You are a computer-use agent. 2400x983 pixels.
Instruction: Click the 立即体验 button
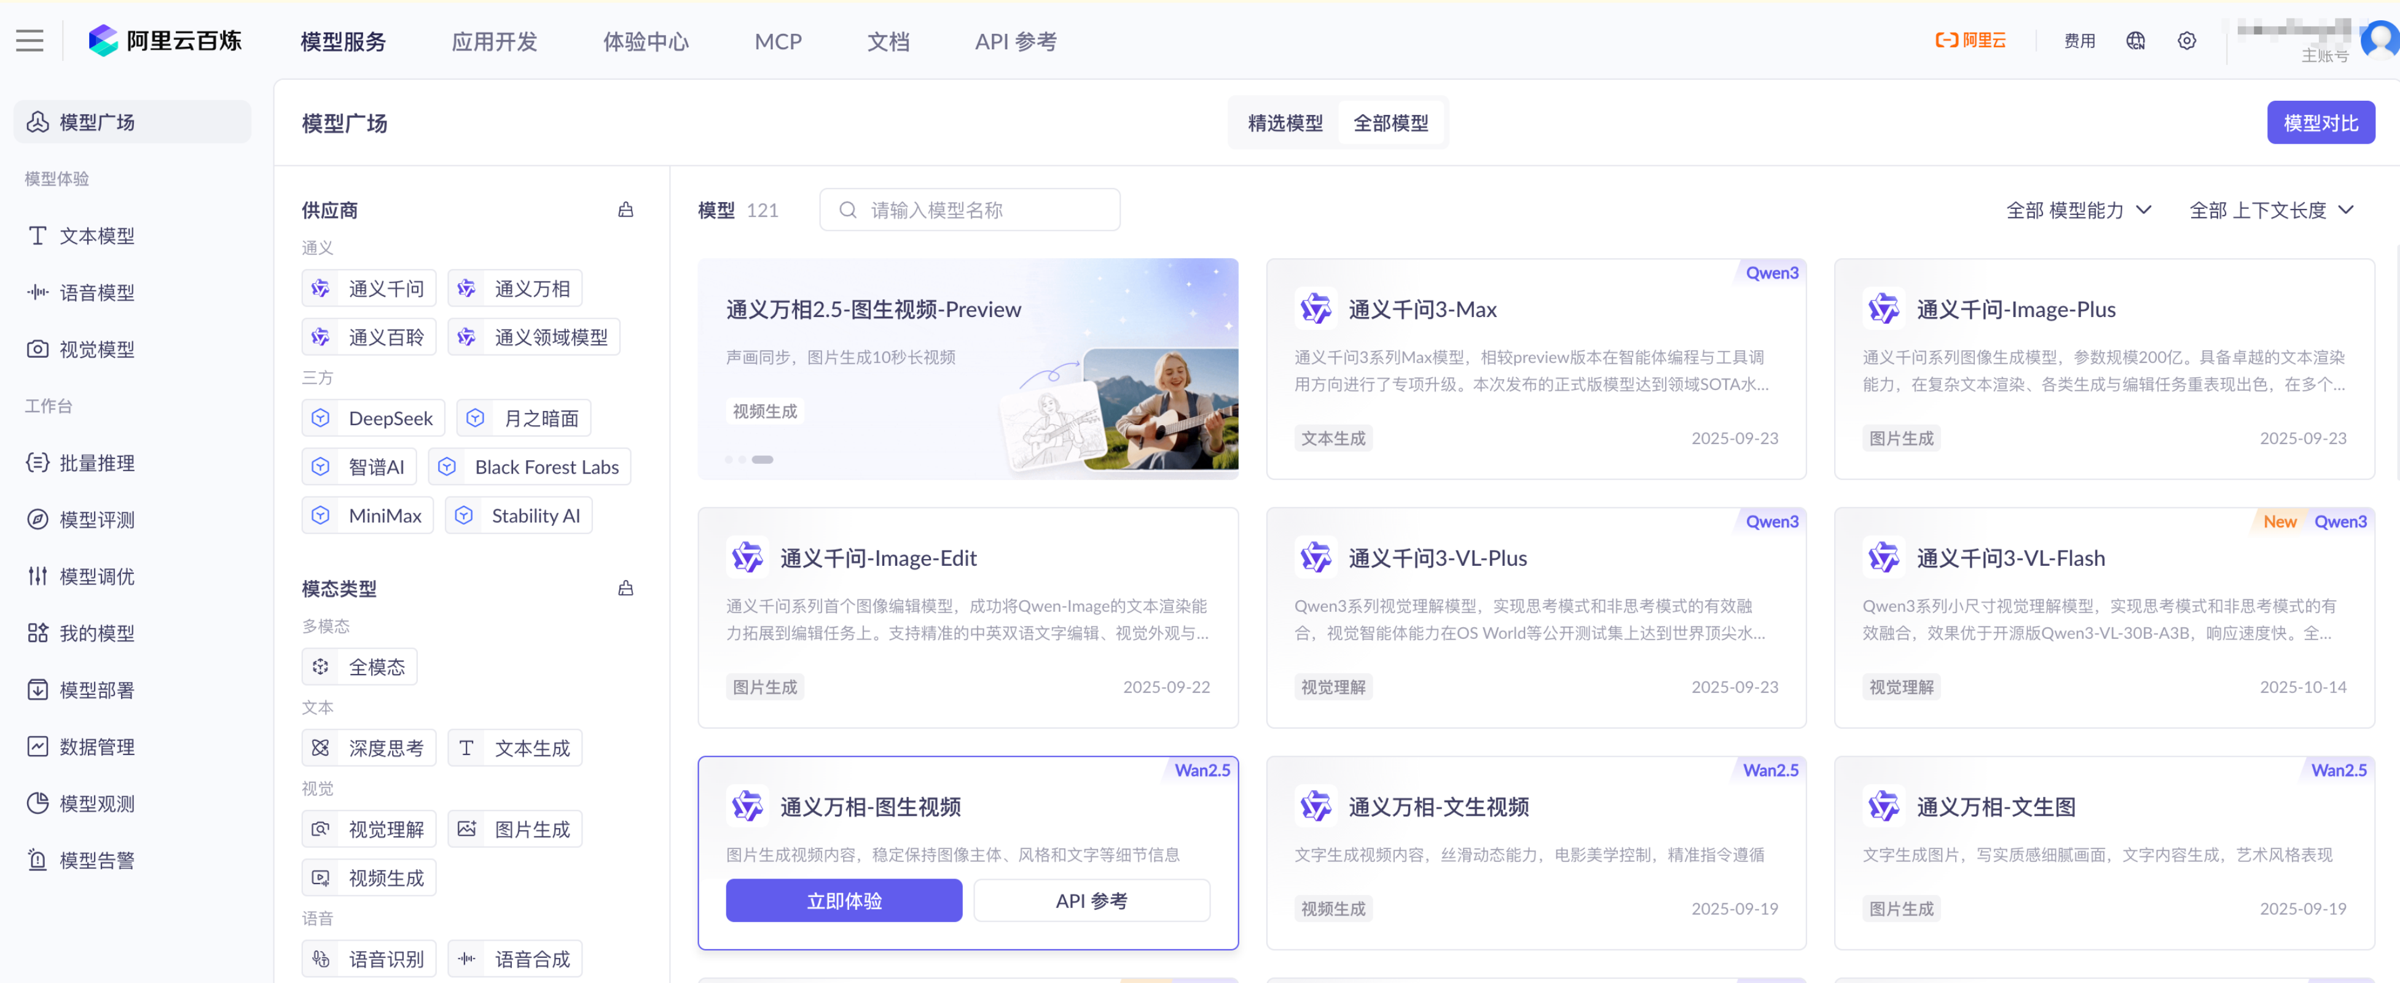tap(843, 900)
